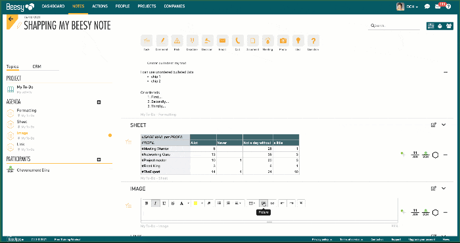Open the paragraph alignment dropdown
The width and height of the screenshot is (460, 243).
point(238,203)
